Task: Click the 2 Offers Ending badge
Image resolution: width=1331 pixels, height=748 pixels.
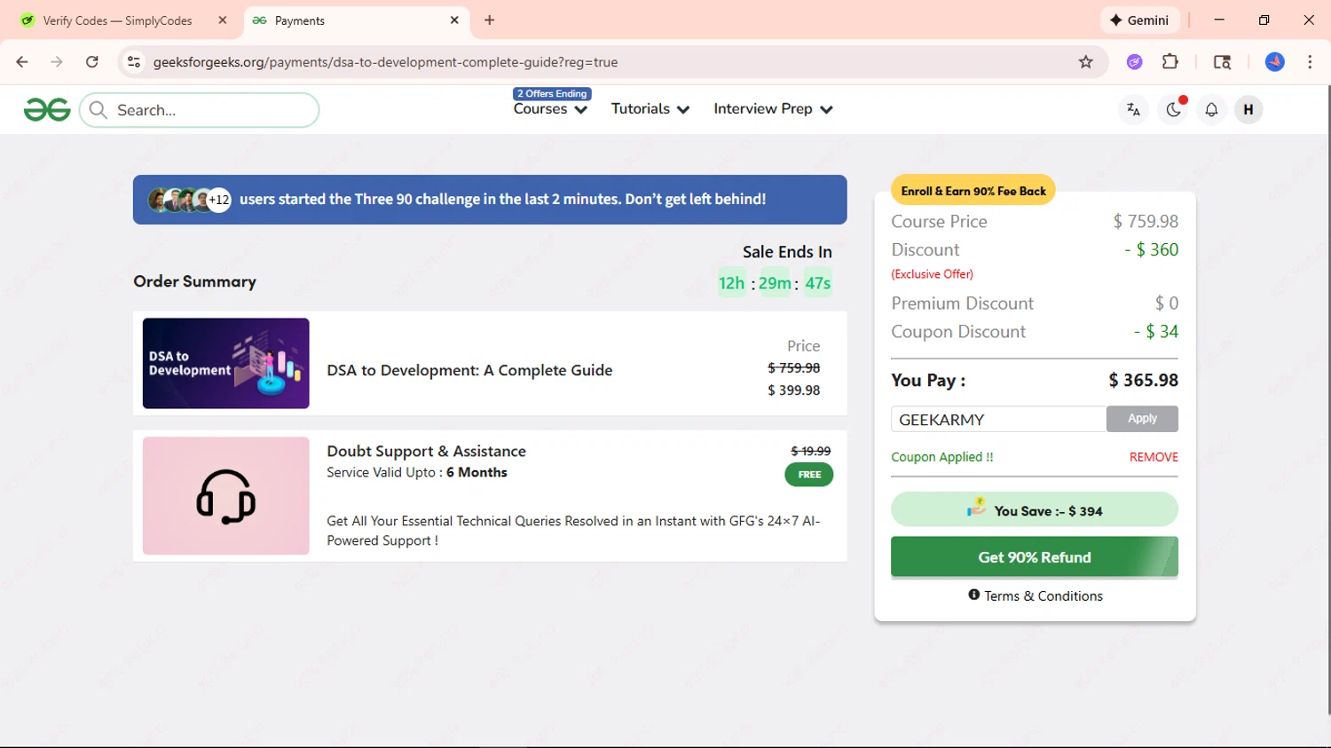Action: (x=552, y=93)
